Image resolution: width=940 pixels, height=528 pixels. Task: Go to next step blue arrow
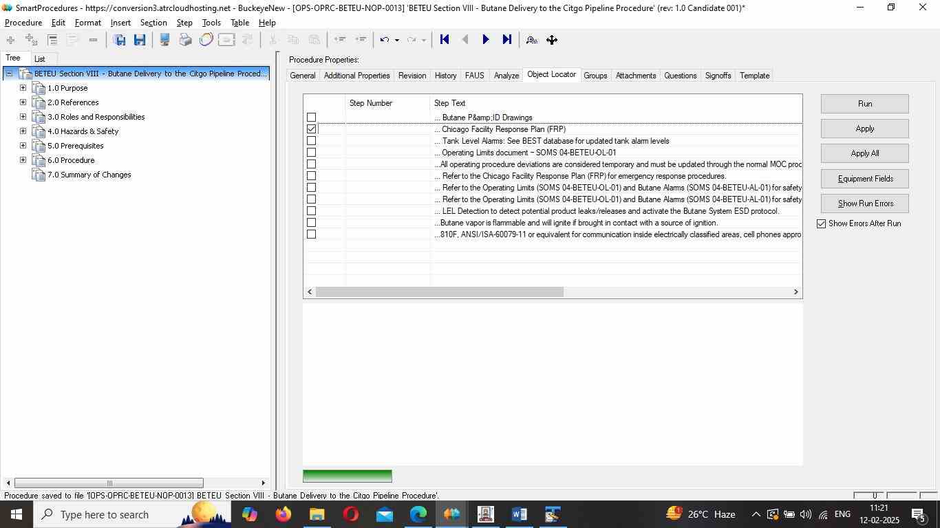(x=486, y=40)
